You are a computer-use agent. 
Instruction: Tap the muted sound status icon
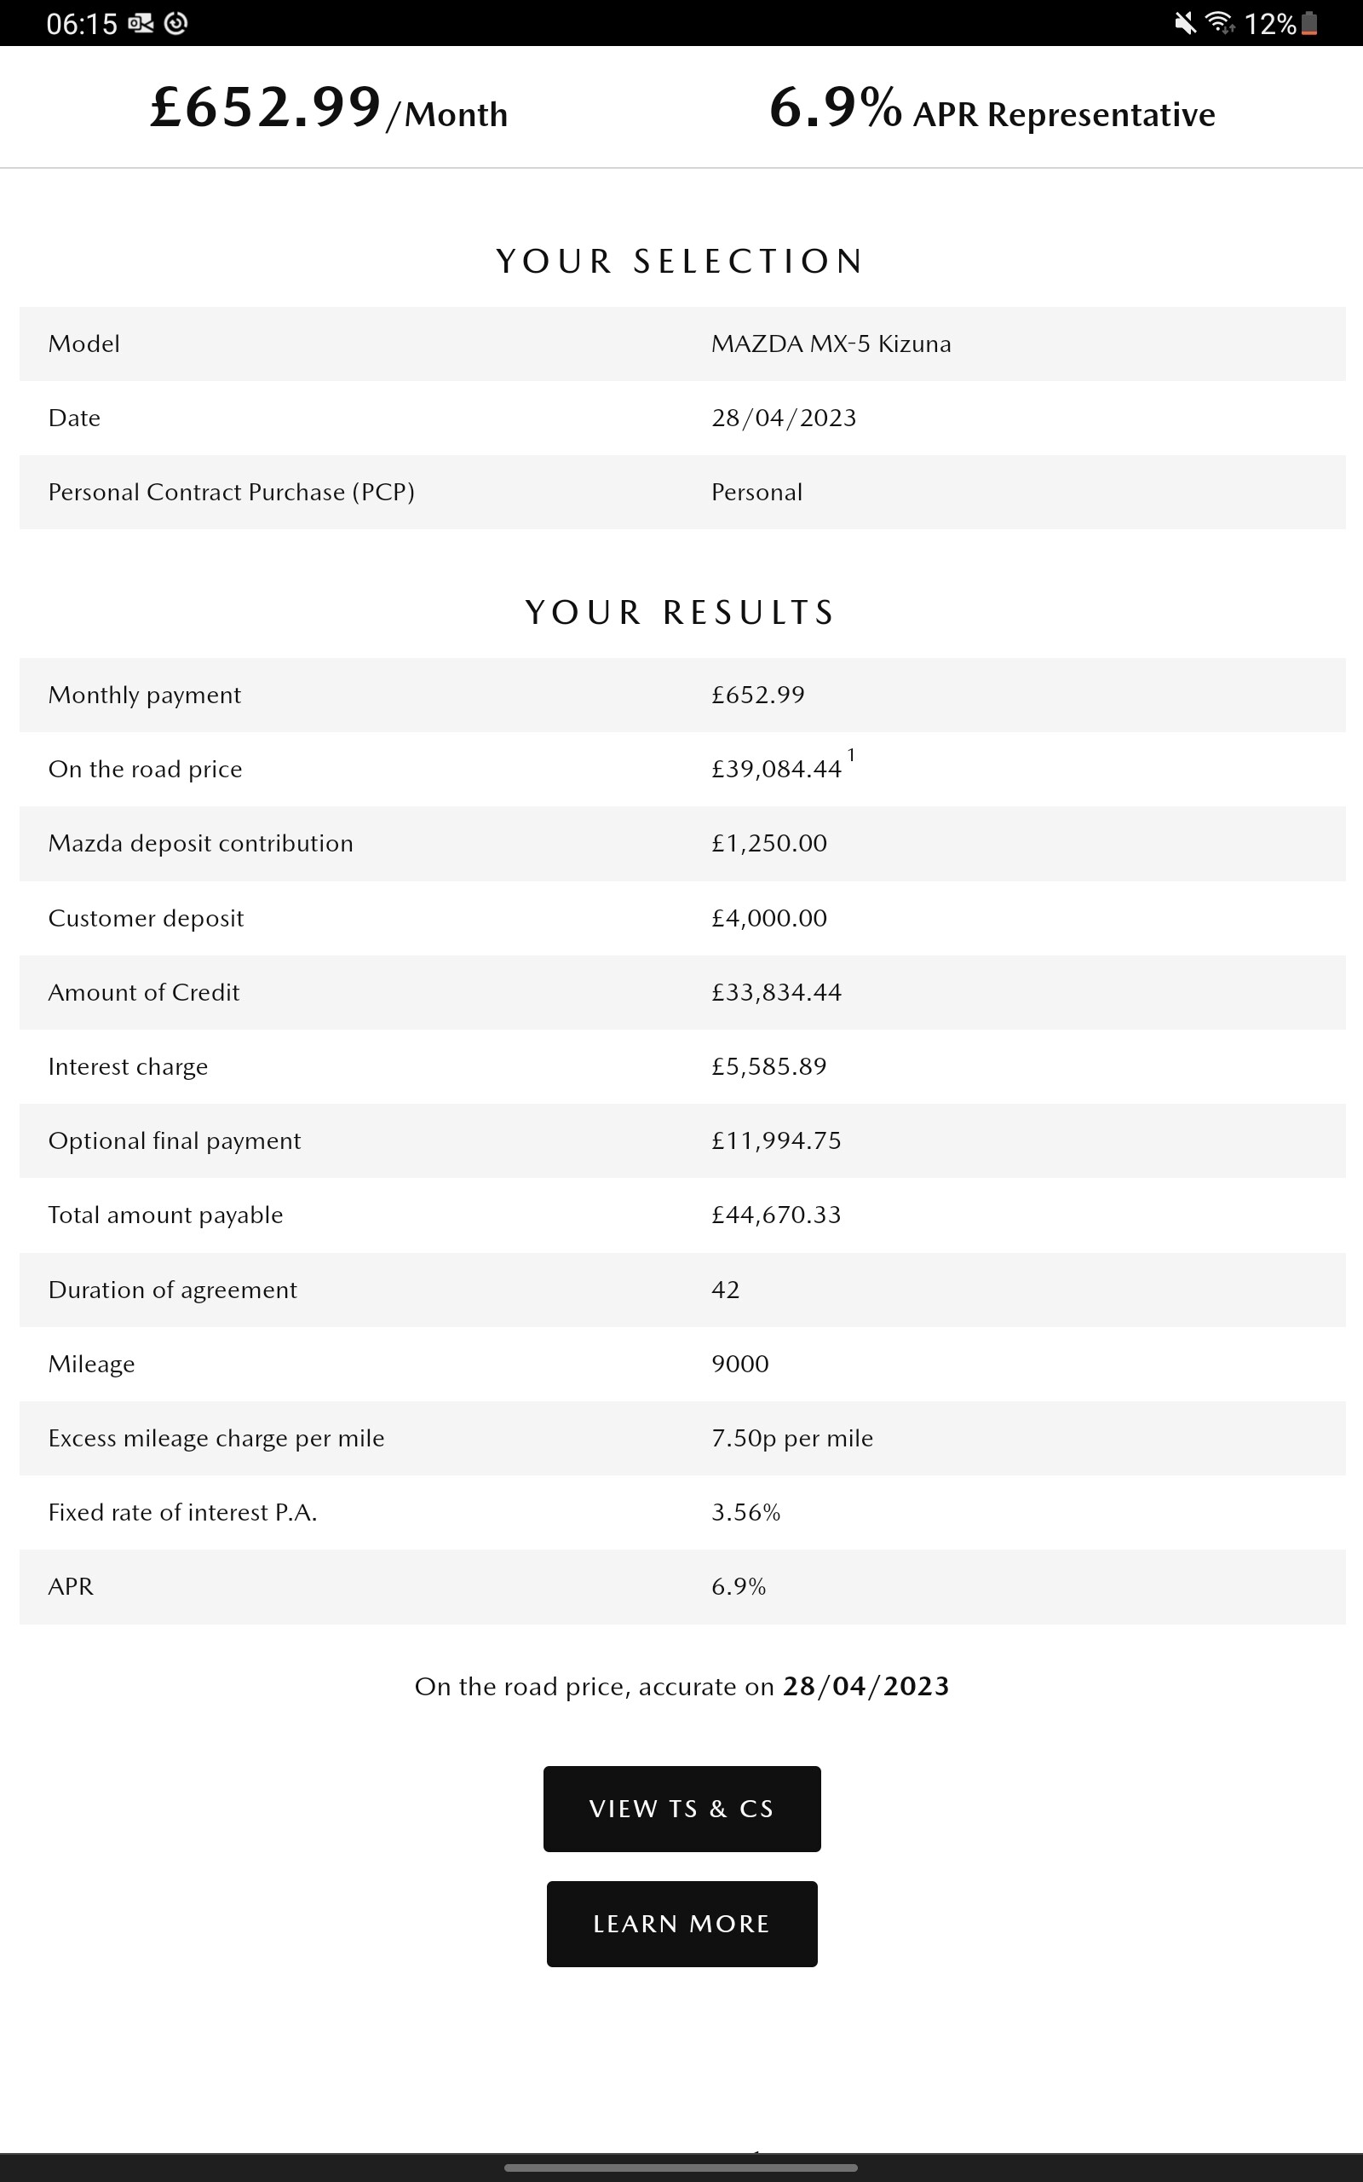pos(1186,24)
